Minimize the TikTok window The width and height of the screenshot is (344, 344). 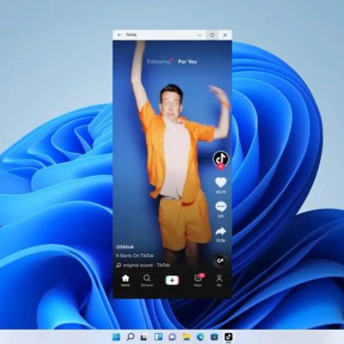tap(200, 35)
